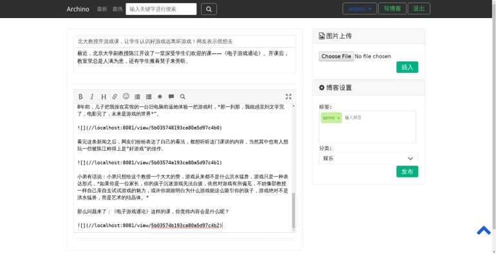The height and width of the screenshot is (254, 496).
Task: Click the 退出 logout button
Action: pyautogui.click(x=419, y=9)
